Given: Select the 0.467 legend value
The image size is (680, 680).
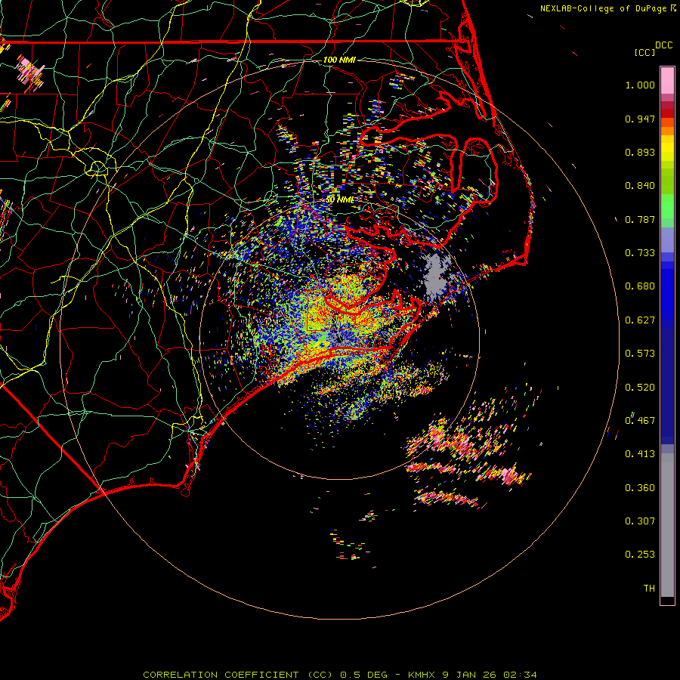Looking at the screenshot, I should point(640,421).
